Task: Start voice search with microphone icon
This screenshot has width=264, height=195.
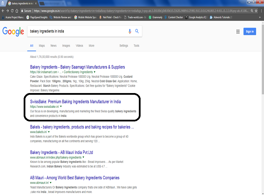Action: (130, 31)
